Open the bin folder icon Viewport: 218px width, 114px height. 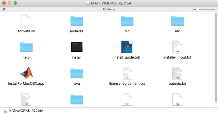127,21
